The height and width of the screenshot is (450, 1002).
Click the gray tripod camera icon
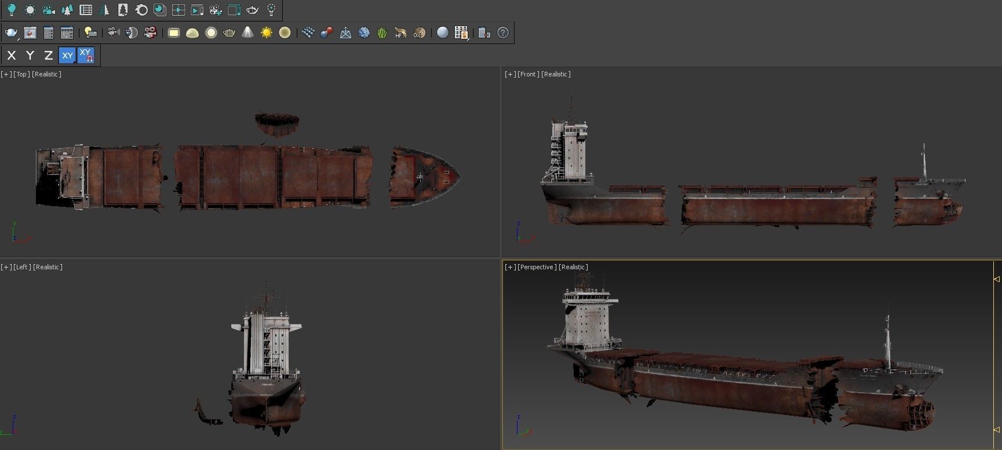[113, 33]
